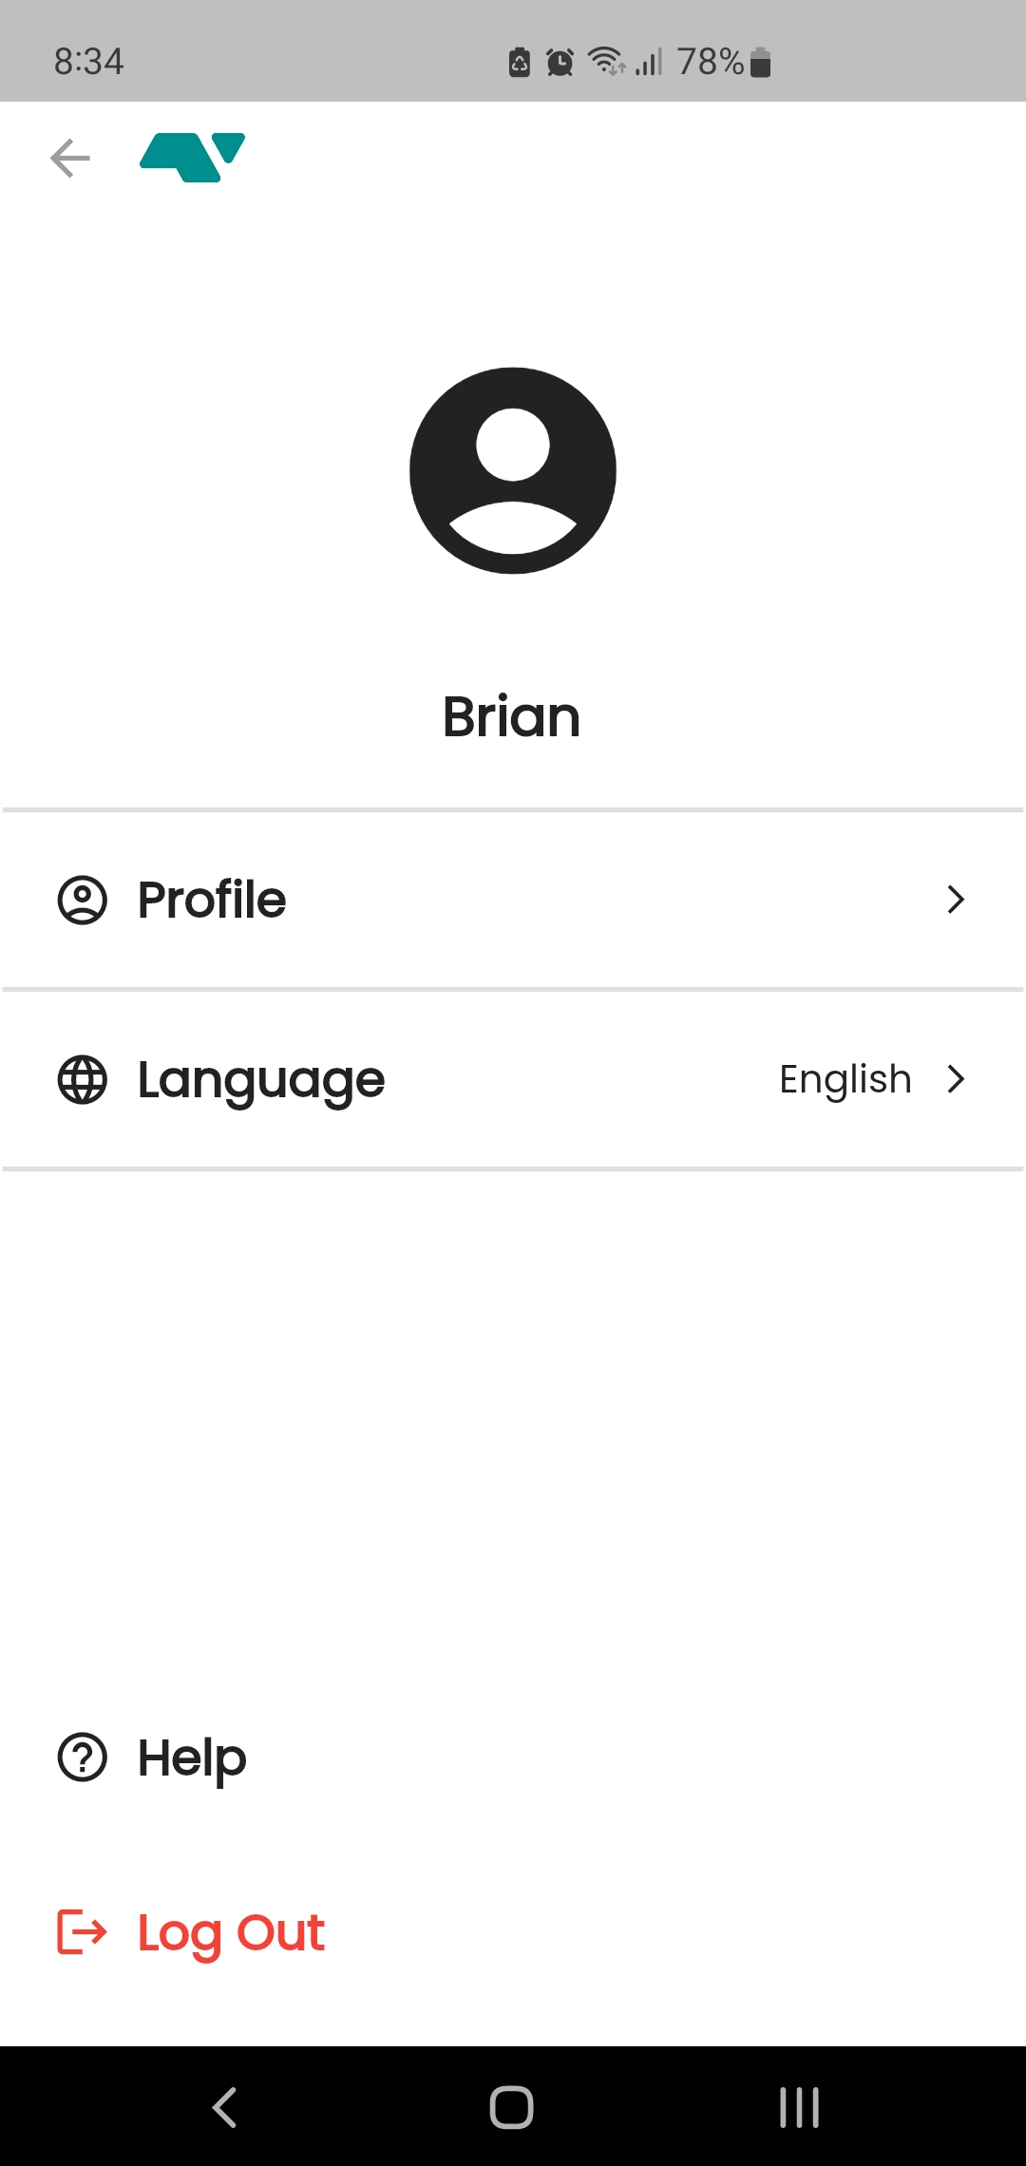Open the Help link
Screen dimensions: 1026x2166
[x=193, y=1758]
